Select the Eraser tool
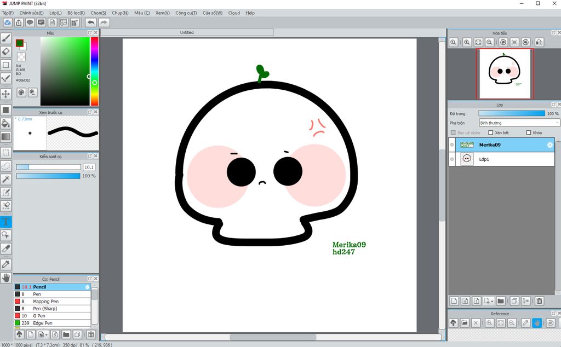Screen dimensions: 561x347 (x=5, y=51)
